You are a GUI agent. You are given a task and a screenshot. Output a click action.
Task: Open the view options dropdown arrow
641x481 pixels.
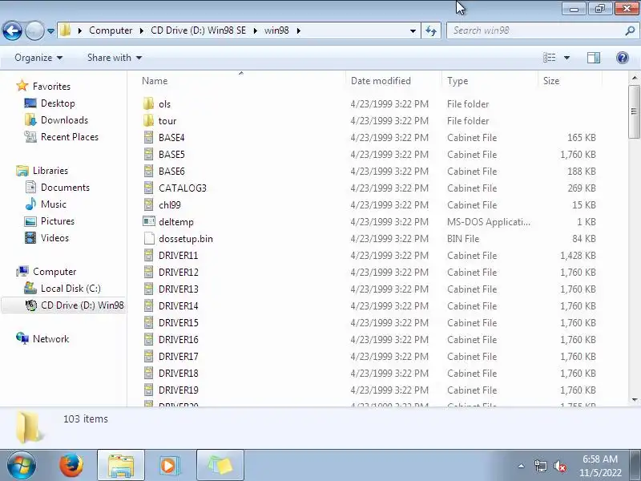coord(567,58)
